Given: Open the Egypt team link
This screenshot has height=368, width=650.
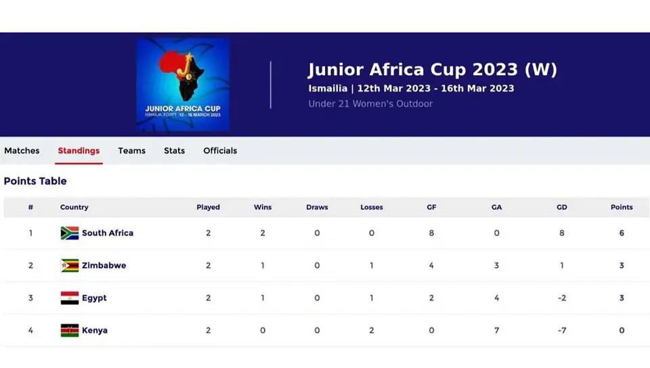Looking at the screenshot, I should pos(94,298).
